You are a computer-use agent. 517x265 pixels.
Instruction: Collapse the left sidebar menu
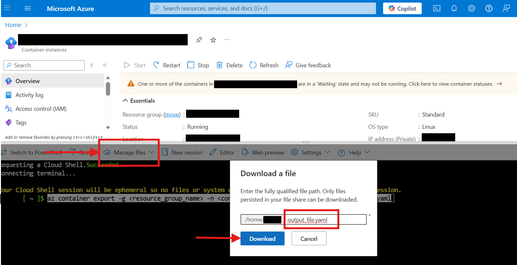pos(105,65)
